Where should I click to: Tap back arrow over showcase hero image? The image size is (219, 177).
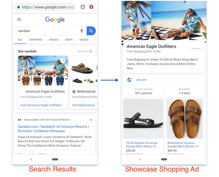pyautogui.click(x=127, y=7)
